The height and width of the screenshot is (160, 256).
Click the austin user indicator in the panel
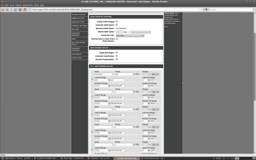pos(218,158)
